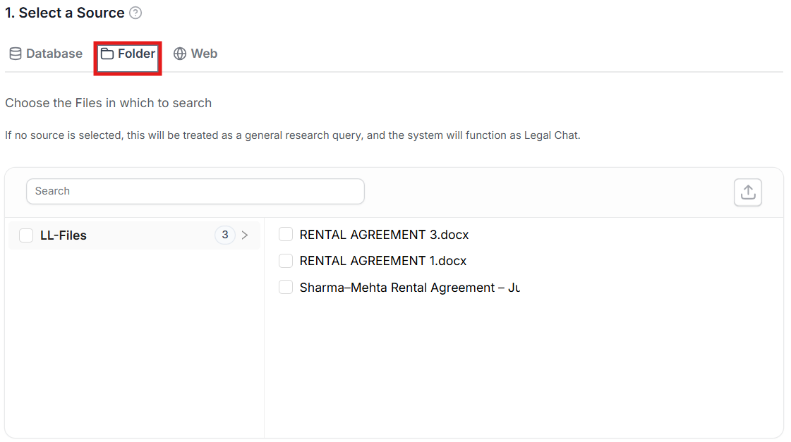This screenshot has width=791, height=442.
Task: Focus the Search files input field
Action: pyautogui.click(x=195, y=191)
